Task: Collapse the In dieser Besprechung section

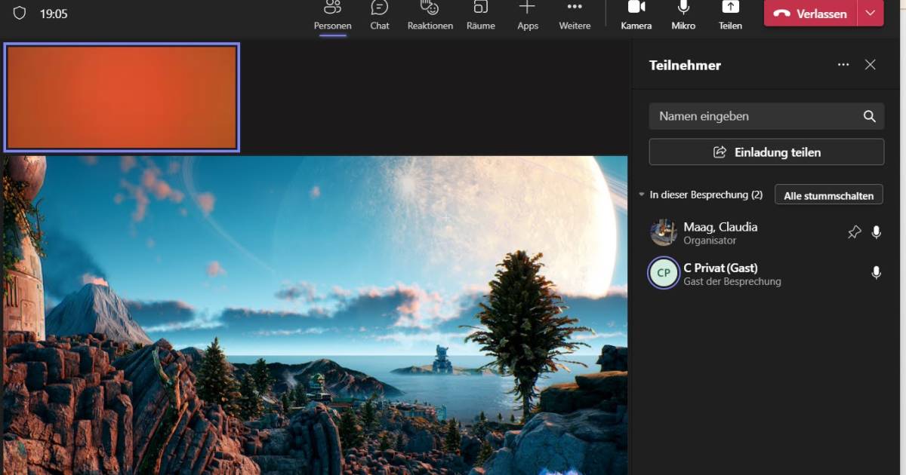Action: pyautogui.click(x=641, y=194)
